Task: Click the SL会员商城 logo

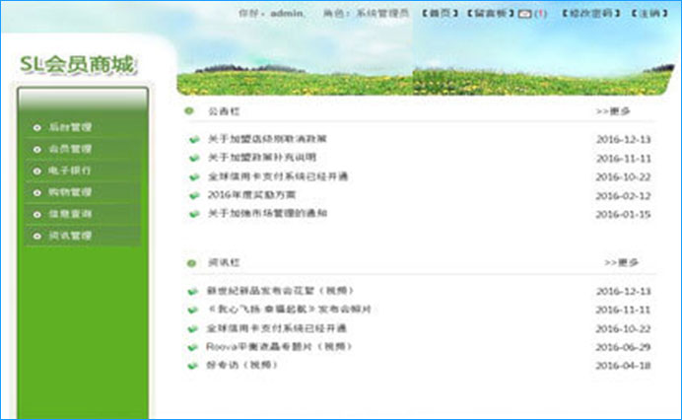Action: pyautogui.click(x=77, y=64)
